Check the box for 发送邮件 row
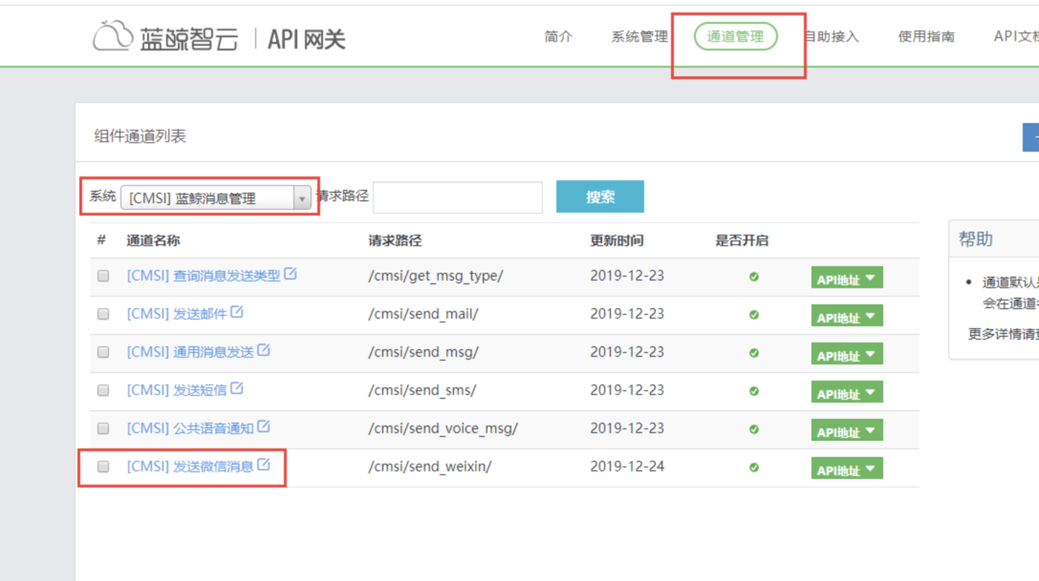Viewport: 1039px width, 581px height. [103, 314]
